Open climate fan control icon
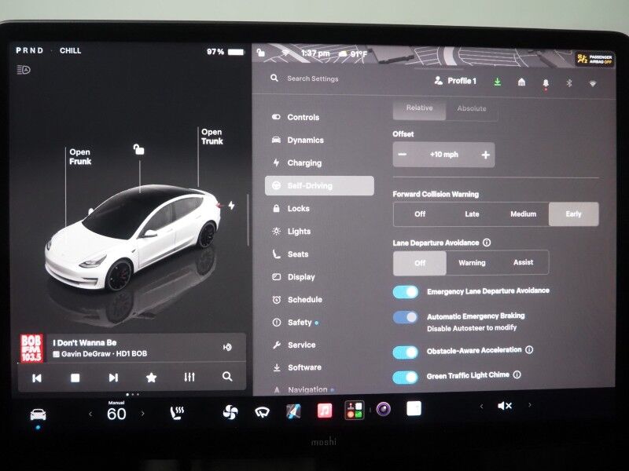This screenshot has height=471, width=629. point(230,412)
